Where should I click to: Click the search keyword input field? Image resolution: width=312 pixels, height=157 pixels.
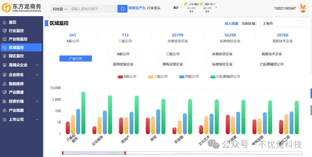pos(92,9)
